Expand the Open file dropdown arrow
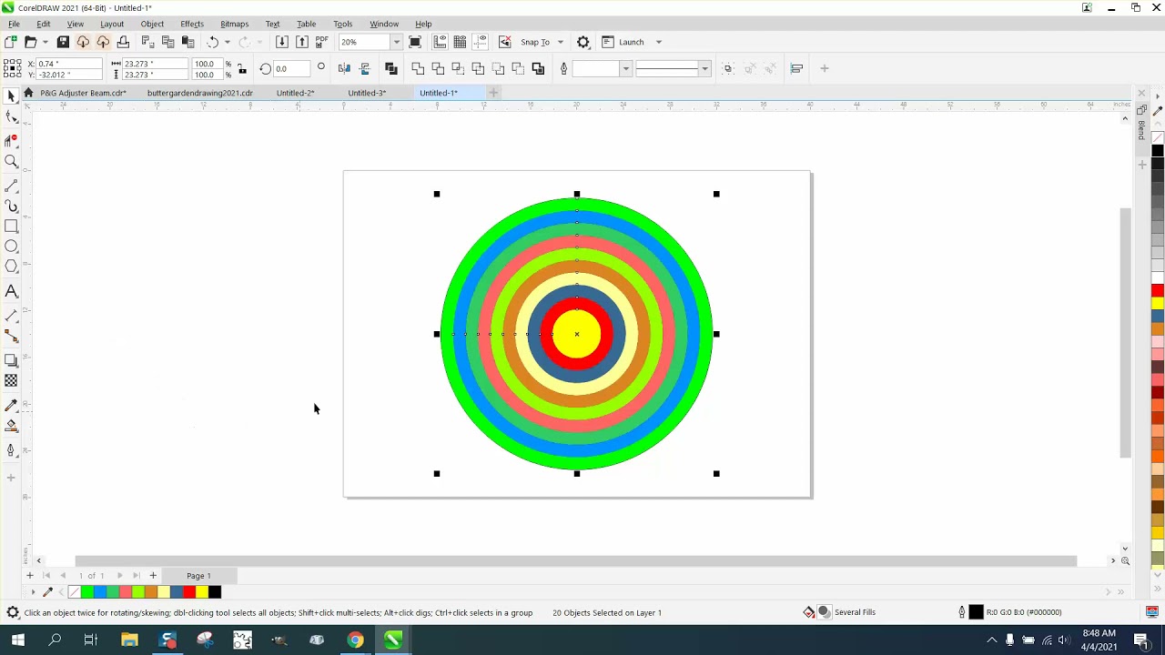The image size is (1165, 655). (45, 42)
